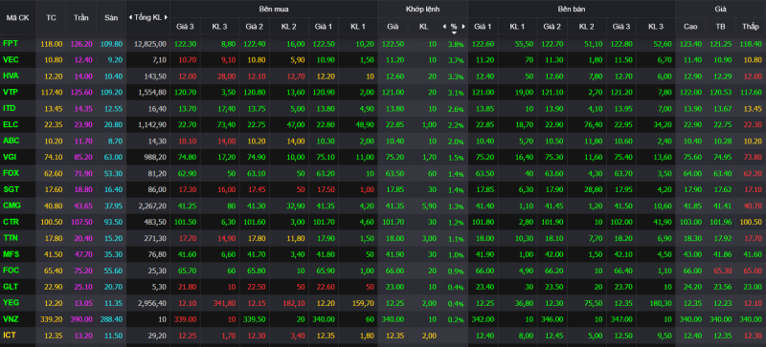Open the CMG stock symbol

pos(11,206)
